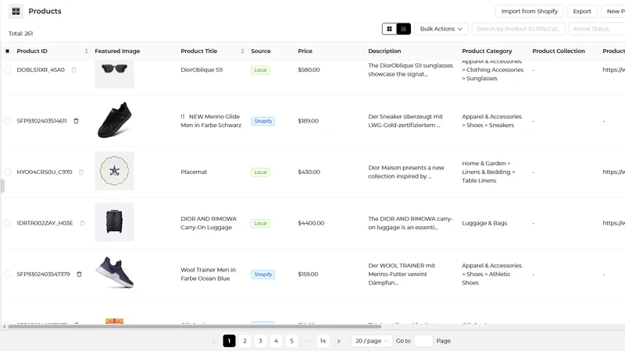Select checkbox for SFP9302403547379 row

pyautogui.click(x=8, y=275)
